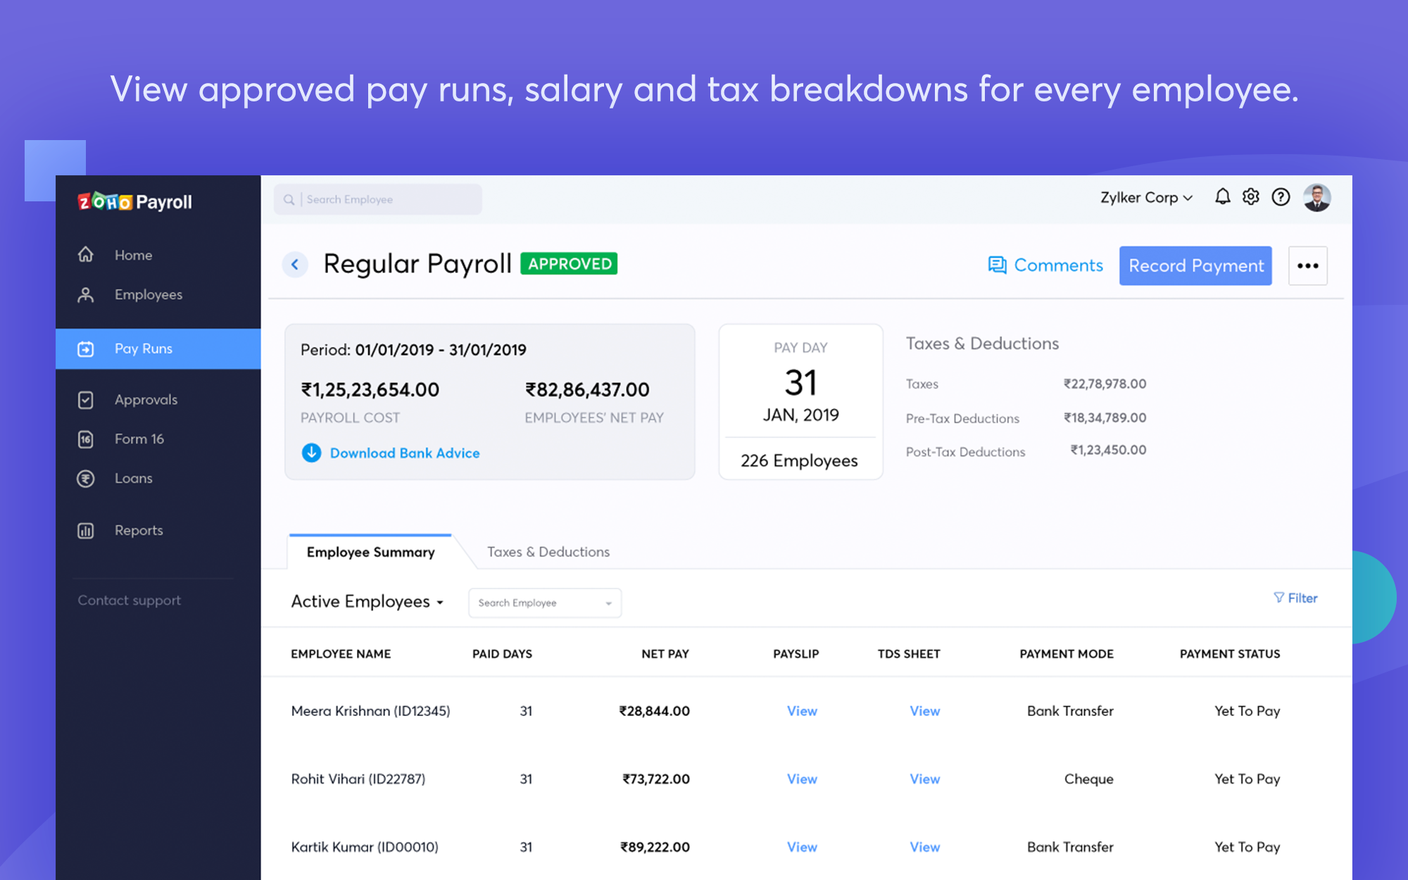The height and width of the screenshot is (880, 1408).
Task: Open the more options ellipsis menu
Action: 1307,265
